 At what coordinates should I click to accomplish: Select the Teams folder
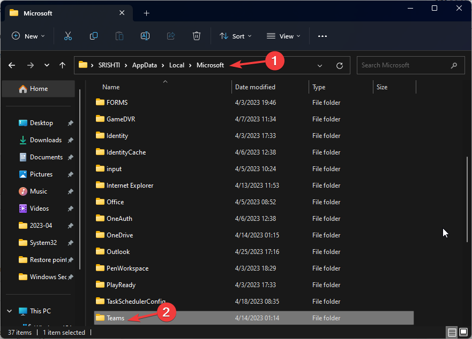point(115,318)
